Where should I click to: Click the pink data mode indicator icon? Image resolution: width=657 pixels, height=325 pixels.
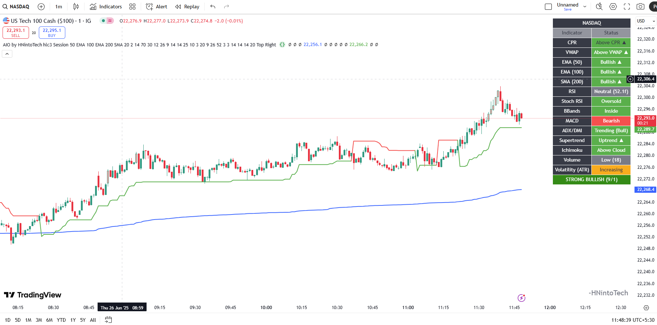click(110, 21)
